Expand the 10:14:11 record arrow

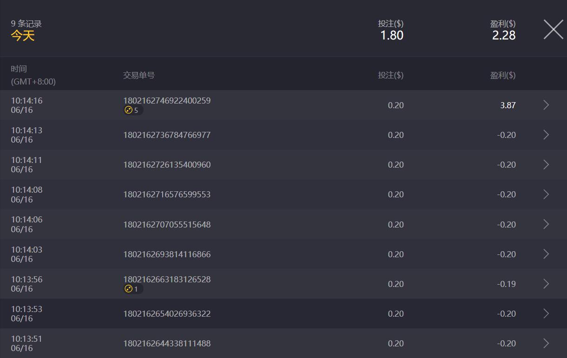coord(546,165)
